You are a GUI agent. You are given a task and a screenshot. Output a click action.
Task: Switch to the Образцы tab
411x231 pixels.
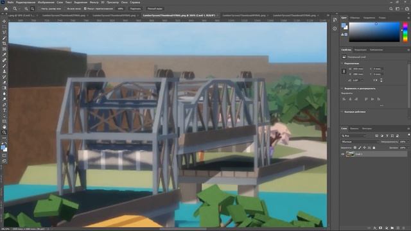click(355, 18)
